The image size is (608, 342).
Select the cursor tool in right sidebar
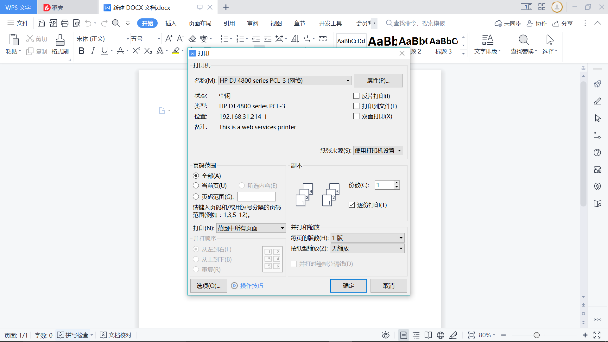(x=598, y=118)
